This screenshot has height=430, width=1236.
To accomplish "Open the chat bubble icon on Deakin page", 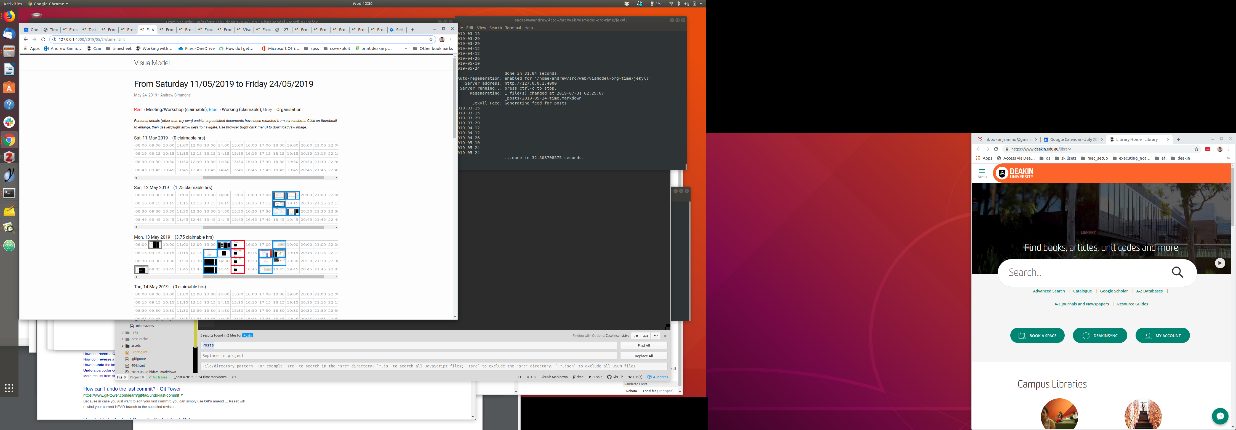I will 1220,416.
